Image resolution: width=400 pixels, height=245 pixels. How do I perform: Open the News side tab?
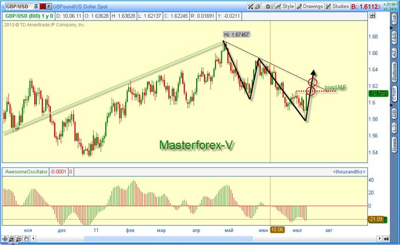[x=394, y=145]
